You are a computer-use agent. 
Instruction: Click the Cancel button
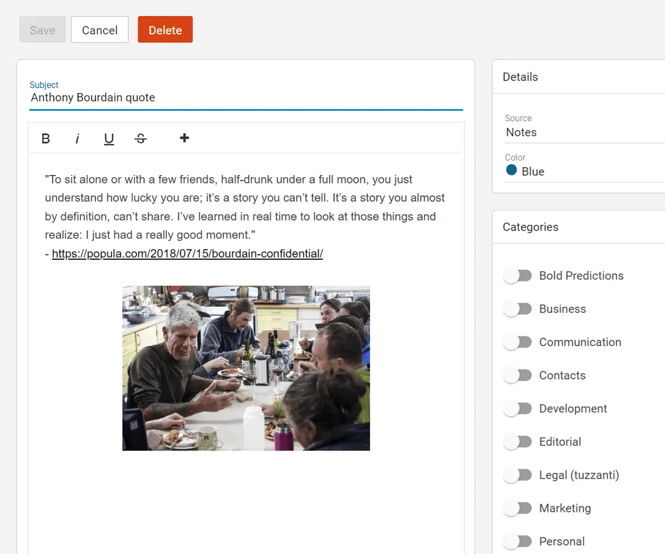click(x=100, y=30)
